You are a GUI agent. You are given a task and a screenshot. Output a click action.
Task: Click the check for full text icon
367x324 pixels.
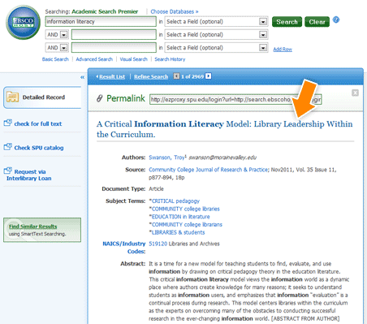(x=8, y=123)
